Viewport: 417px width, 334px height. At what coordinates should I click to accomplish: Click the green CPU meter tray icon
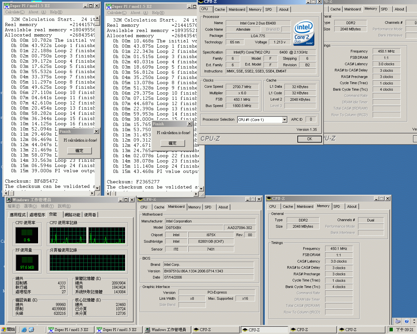tap(391, 330)
